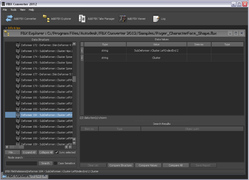Toggle the Sync selected checkbox
Screen dimensions: 249x180
coord(57,152)
